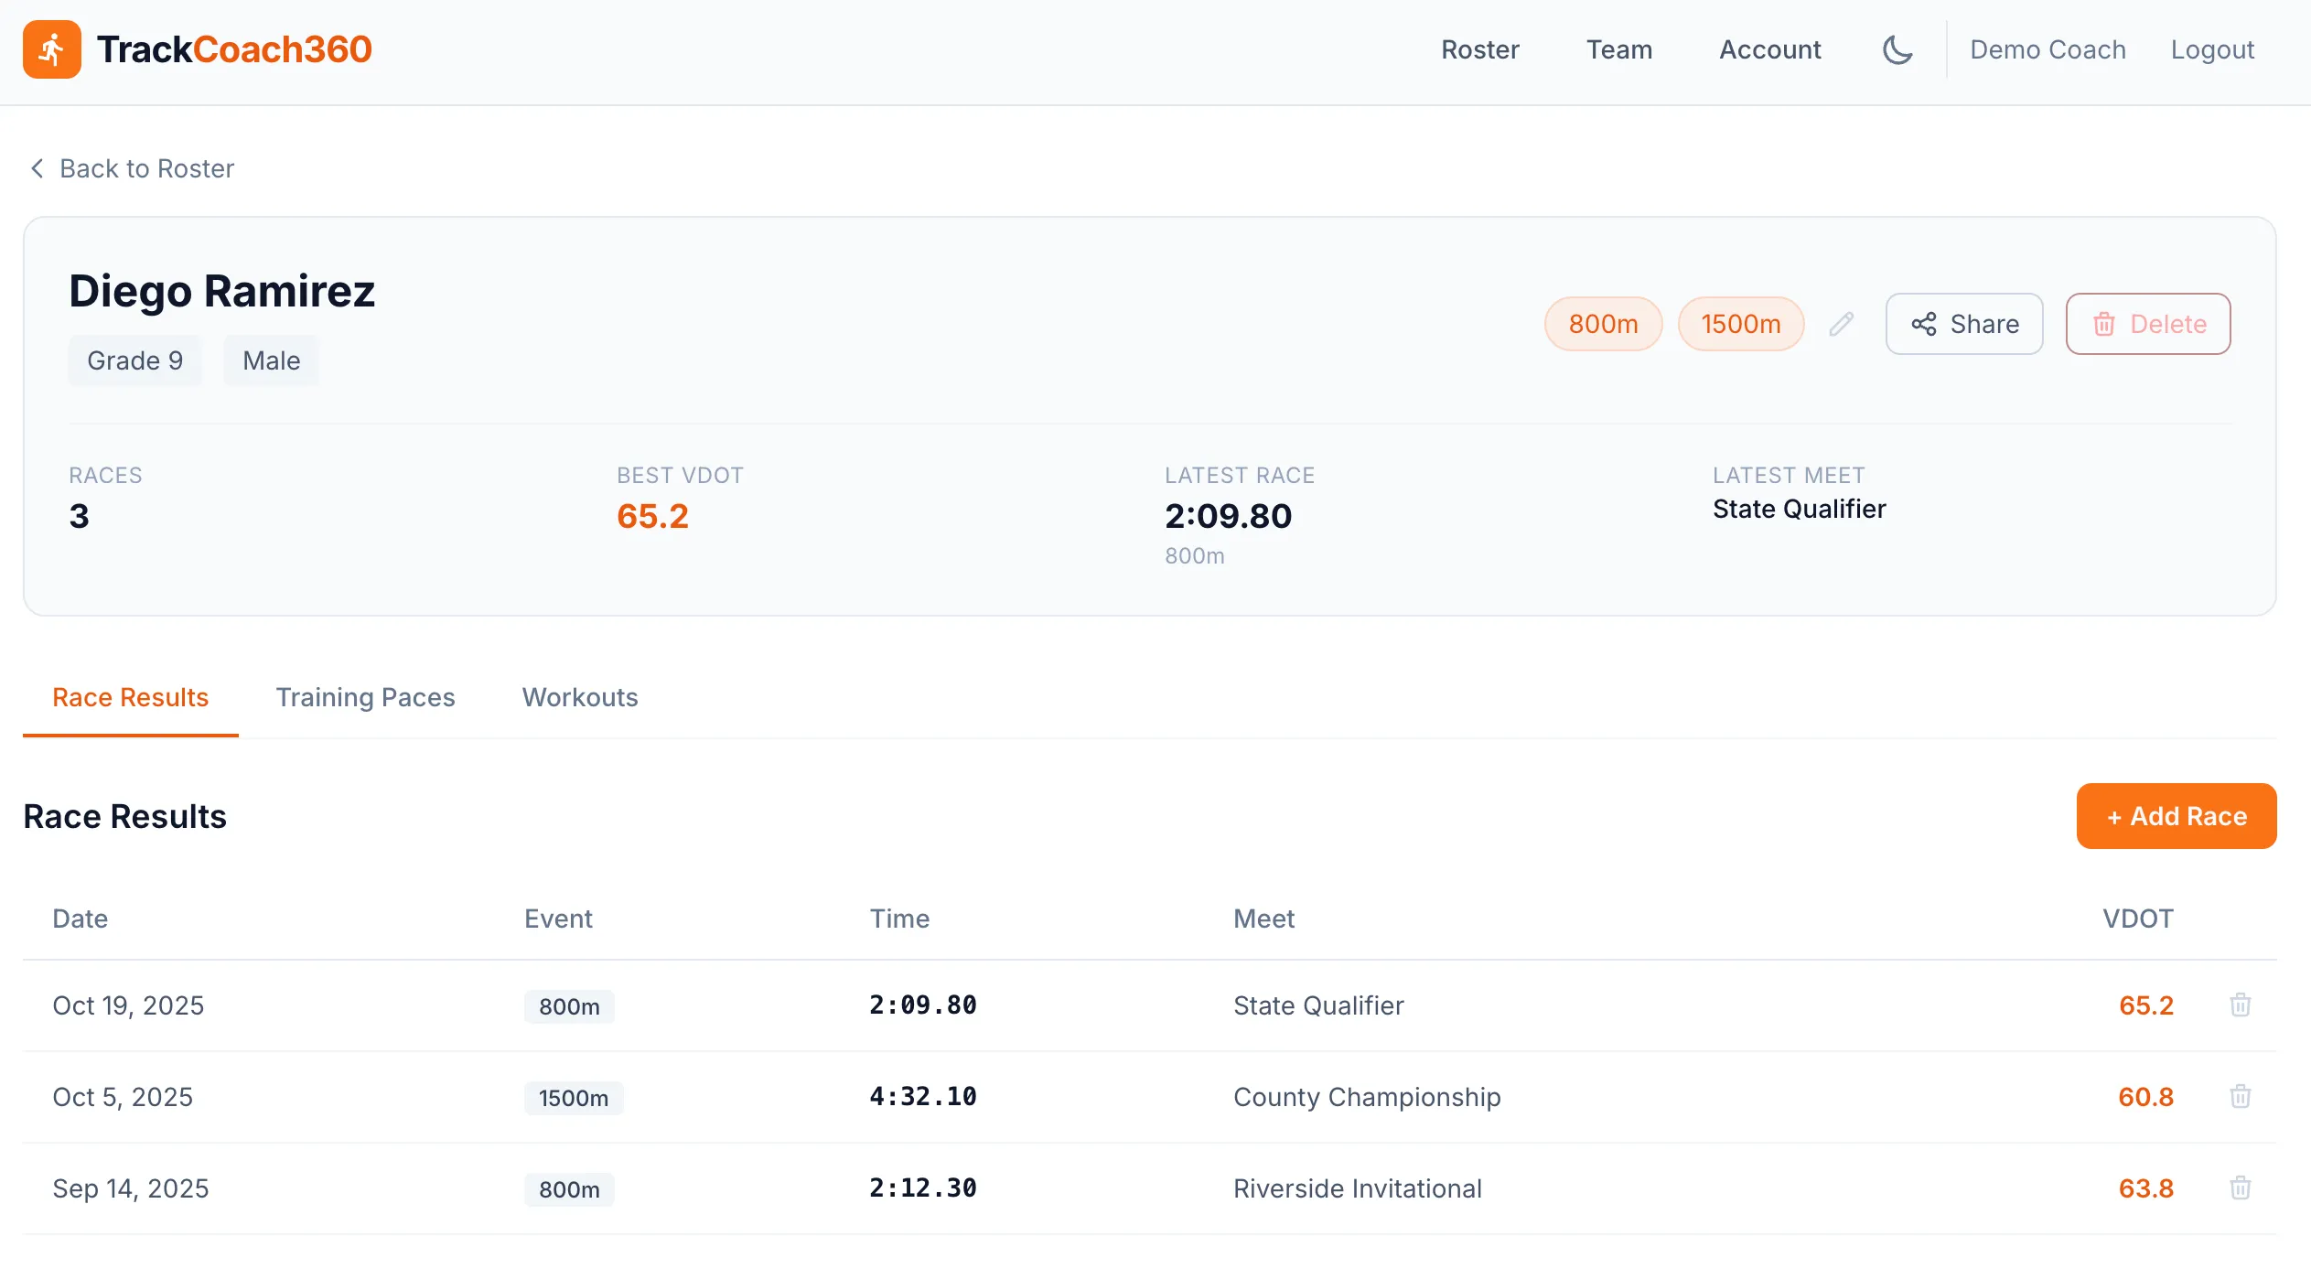The image size is (2311, 1279).
Task: Delete the Riverside Invitational race entry
Action: pyautogui.click(x=2241, y=1188)
